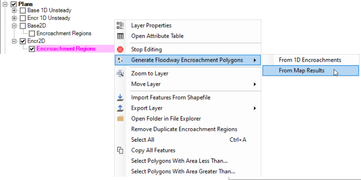Screen dimensions: 361x180
Task: Expand the Encr 1D Unsteady tree node
Action: pos(14,18)
